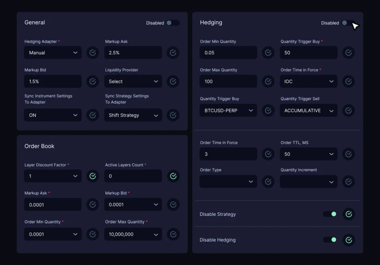This screenshot has width=380, height=265.
Task: Click green confirm icon for Active Layers Count
Action: [173, 176]
